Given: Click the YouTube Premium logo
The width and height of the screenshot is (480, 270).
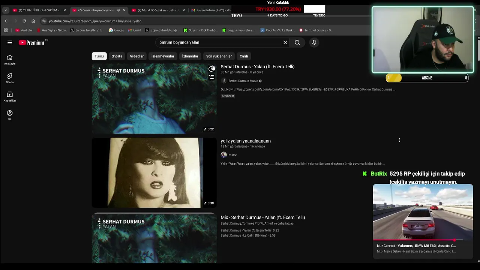Looking at the screenshot, I should tap(32, 42).
